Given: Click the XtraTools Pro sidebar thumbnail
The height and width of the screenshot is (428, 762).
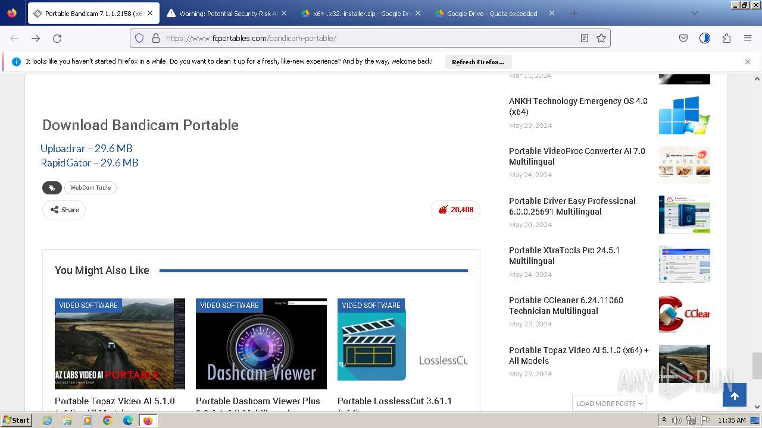Looking at the screenshot, I should [x=685, y=265].
